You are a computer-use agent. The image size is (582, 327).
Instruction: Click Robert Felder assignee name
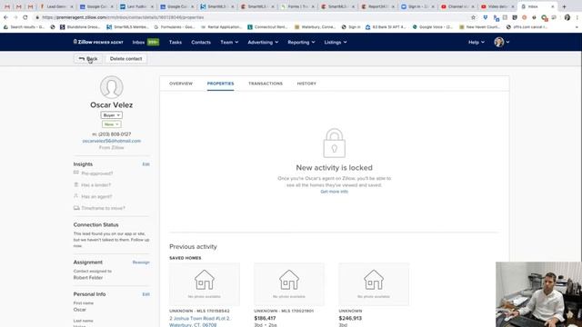(x=88, y=278)
